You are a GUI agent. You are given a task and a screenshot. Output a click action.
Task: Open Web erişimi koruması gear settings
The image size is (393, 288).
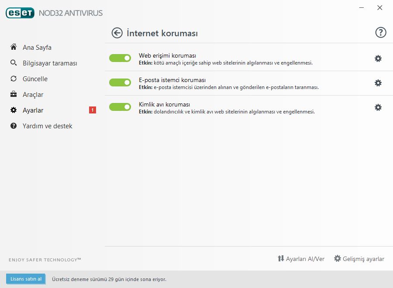click(378, 58)
